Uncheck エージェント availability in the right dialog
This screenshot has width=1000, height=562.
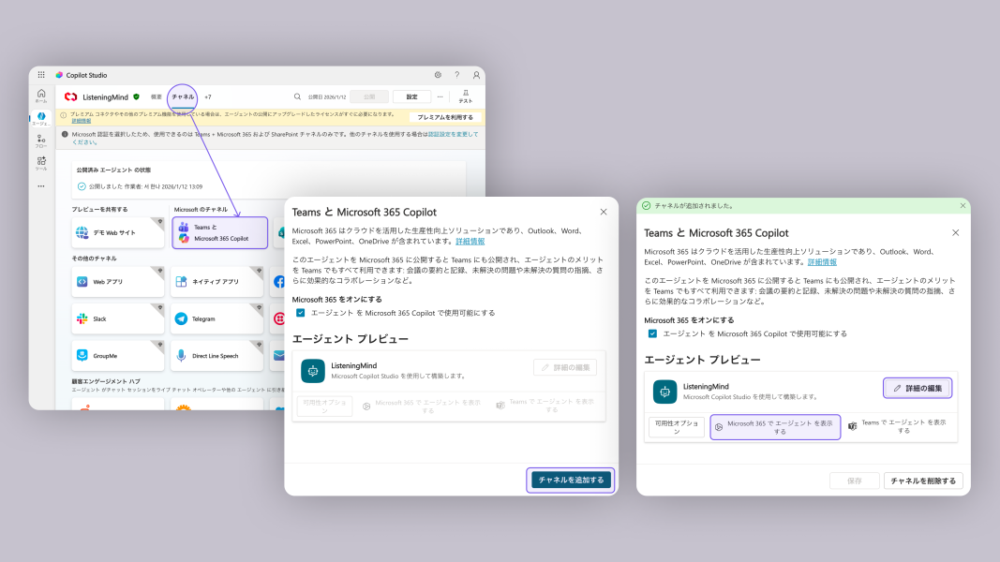click(651, 333)
